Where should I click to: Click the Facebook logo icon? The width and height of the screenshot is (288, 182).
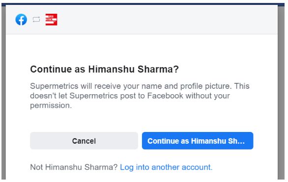[21, 20]
